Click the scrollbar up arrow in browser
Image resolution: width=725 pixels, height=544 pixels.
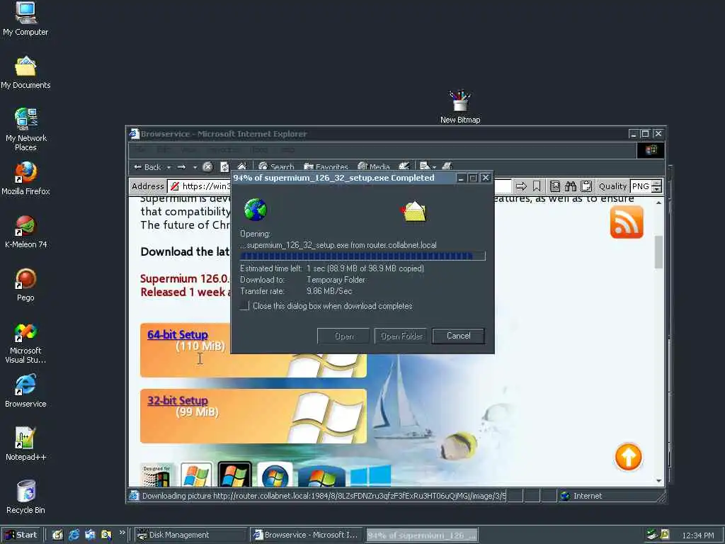point(658,203)
